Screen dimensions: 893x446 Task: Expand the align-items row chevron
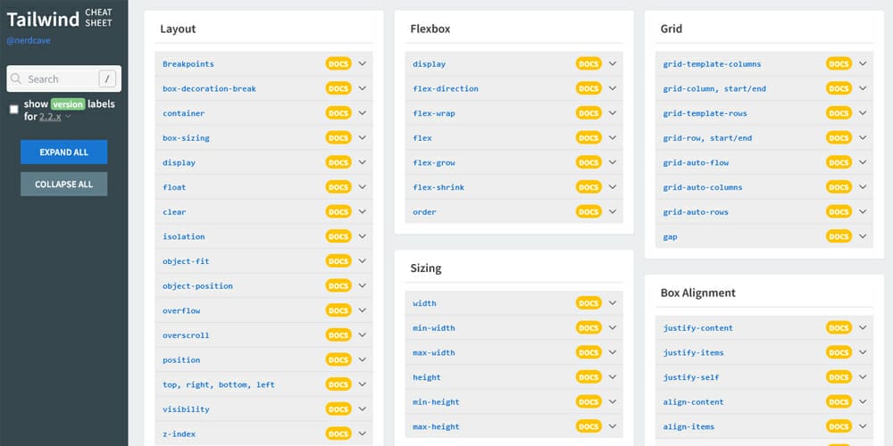point(863,426)
